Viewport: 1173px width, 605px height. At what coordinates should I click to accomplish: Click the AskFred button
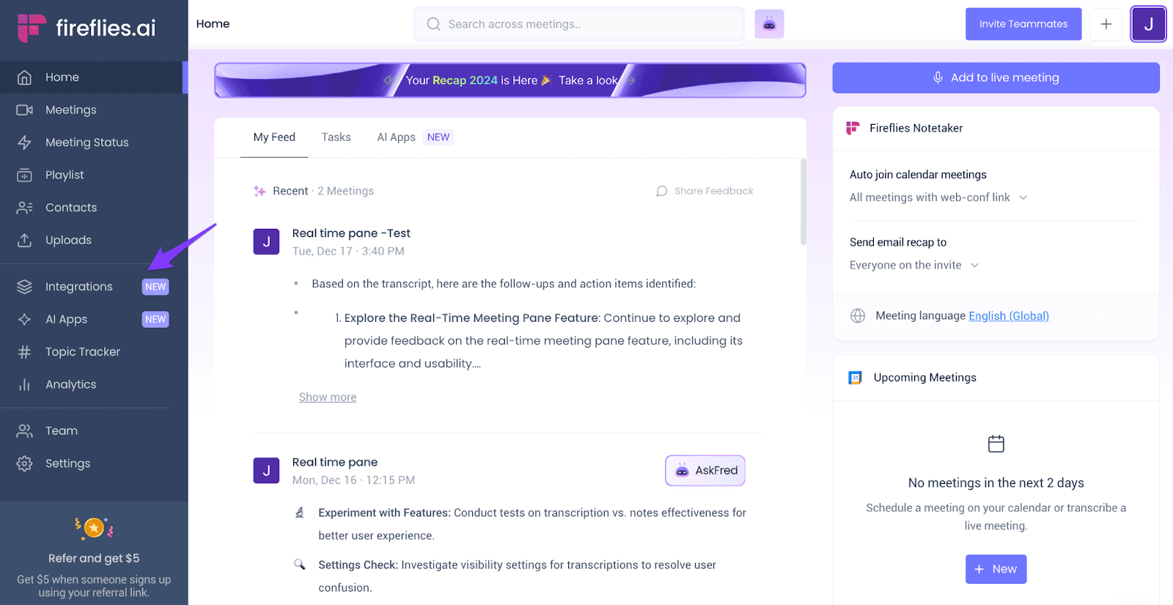(705, 471)
